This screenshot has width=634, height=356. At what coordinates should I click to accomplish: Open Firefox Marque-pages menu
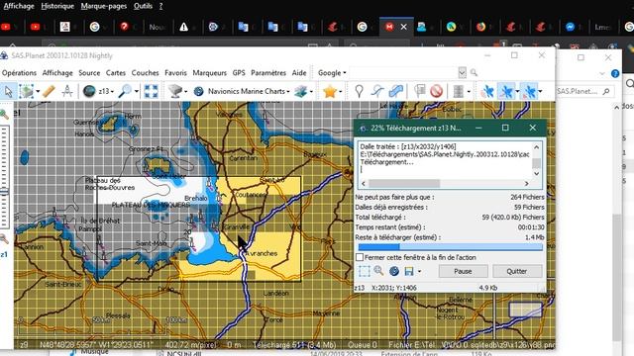click(x=103, y=6)
